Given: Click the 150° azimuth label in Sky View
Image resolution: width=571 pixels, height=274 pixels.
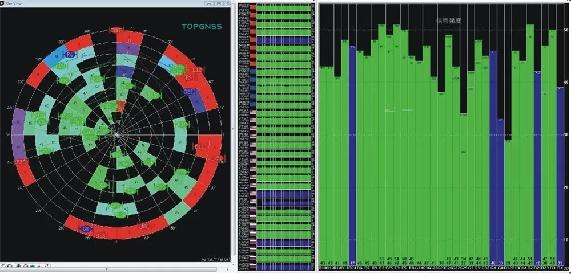Looking at the screenshot, I should pyautogui.click(x=171, y=228).
